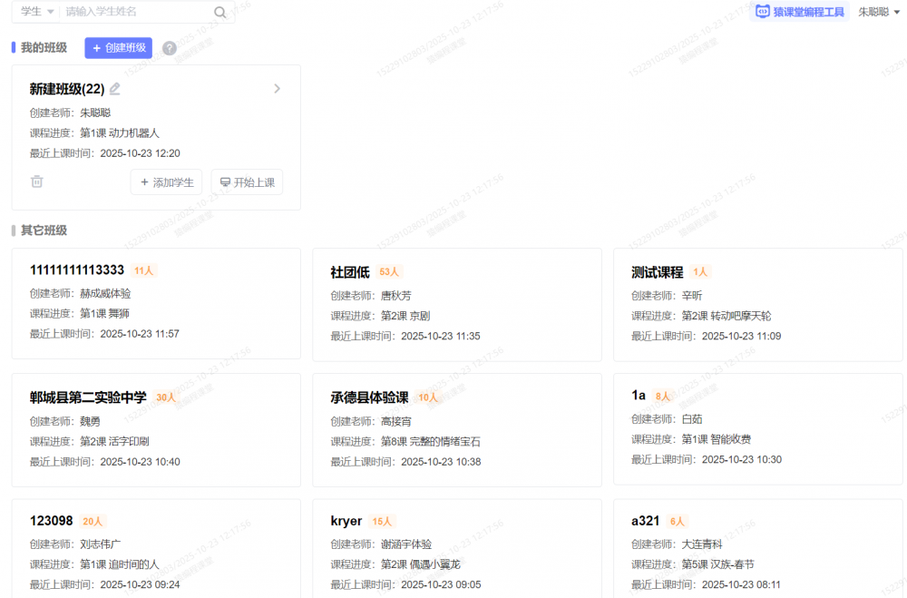The image size is (907, 598).
Task: Open the 郓城县第二实验中学 class card
Action: pyautogui.click(x=156, y=429)
